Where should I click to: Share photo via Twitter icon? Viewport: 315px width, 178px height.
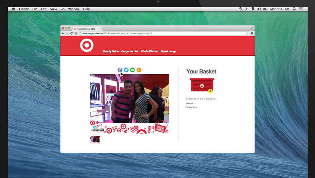pos(126,70)
